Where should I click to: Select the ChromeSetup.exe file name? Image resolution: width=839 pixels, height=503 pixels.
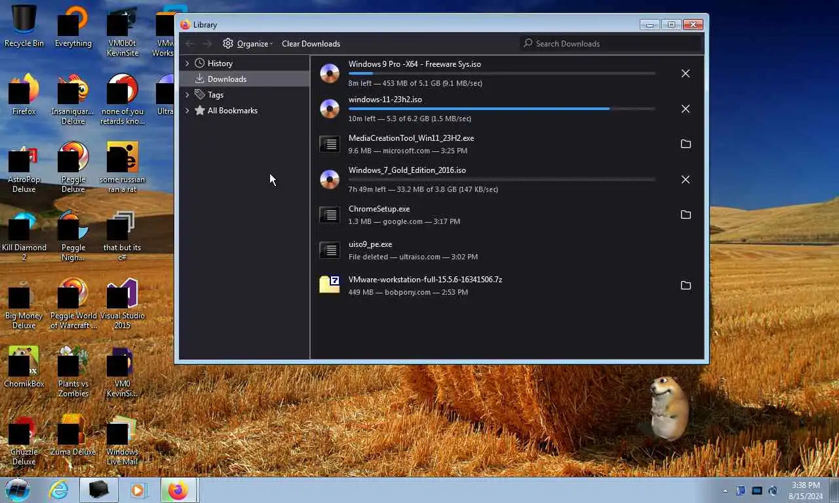(x=379, y=209)
